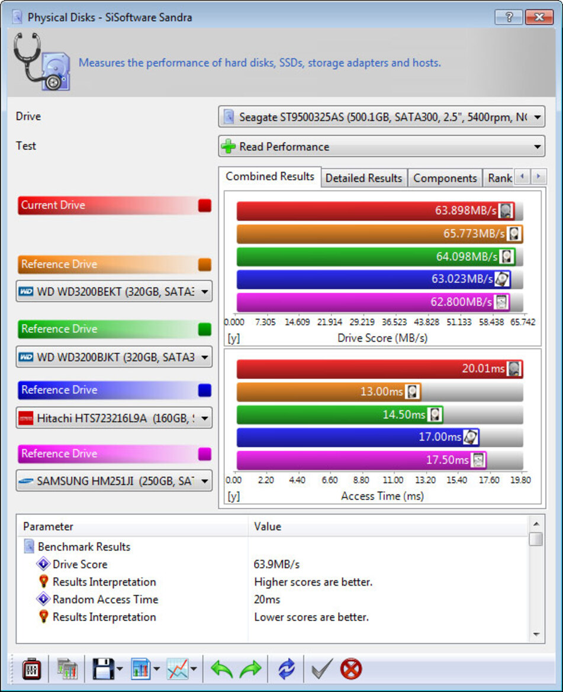Click the drive icon on the 13.00ms bar
Image resolution: width=563 pixels, height=692 pixels.
click(412, 392)
